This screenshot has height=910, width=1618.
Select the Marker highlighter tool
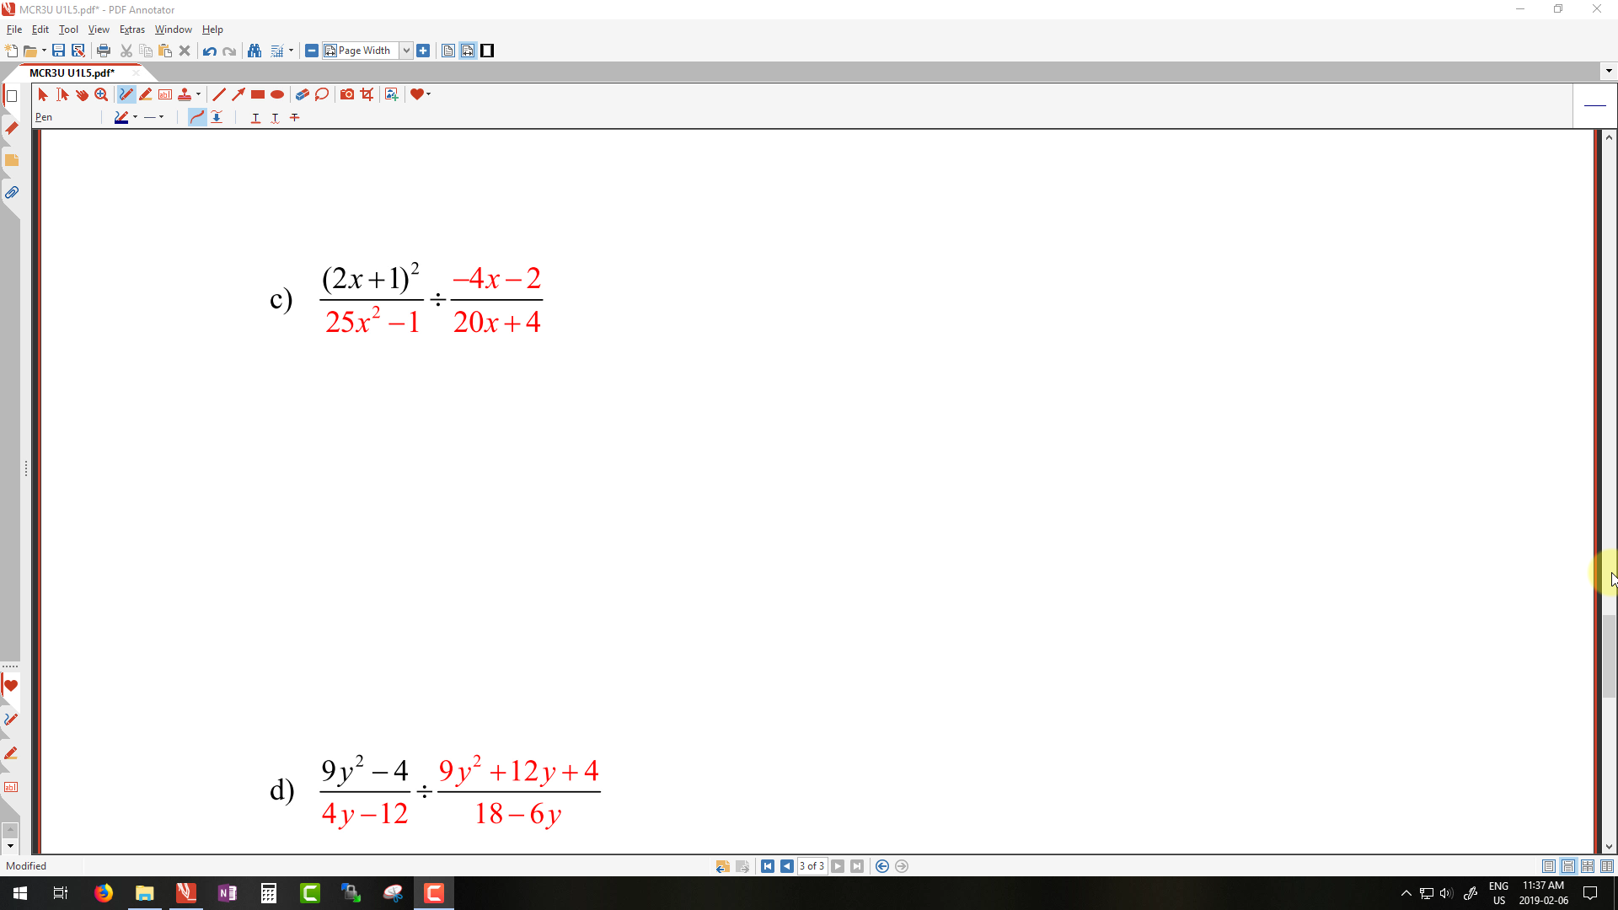point(146,94)
